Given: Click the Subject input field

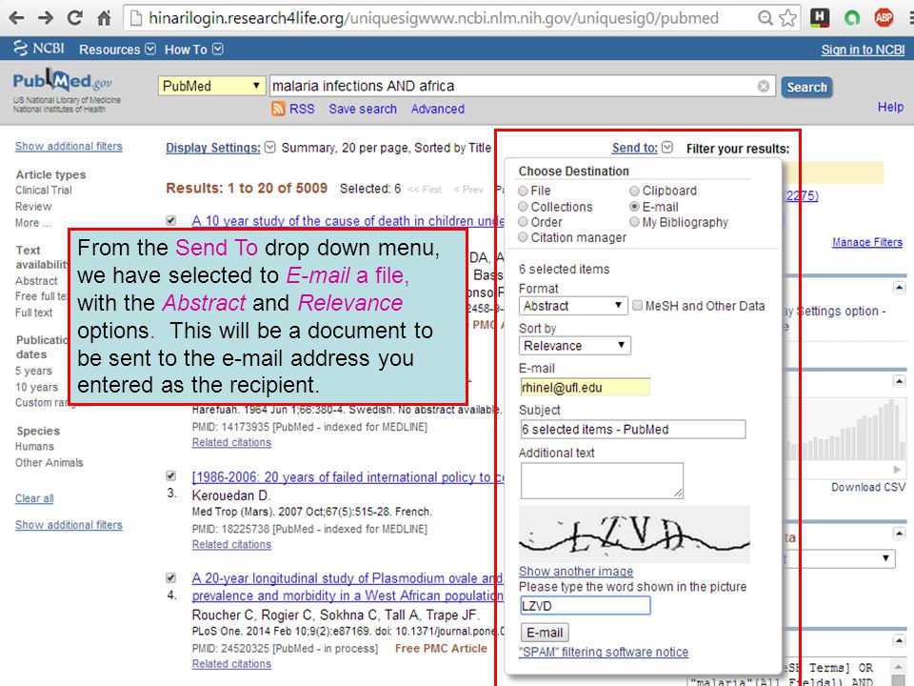Looking at the screenshot, I should (632, 430).
